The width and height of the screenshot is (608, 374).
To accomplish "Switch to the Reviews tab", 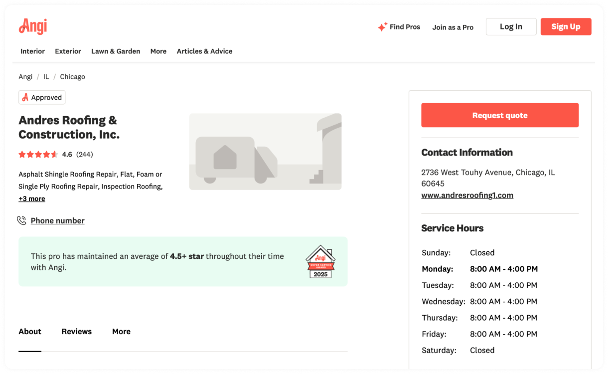I will coord(77,331).
